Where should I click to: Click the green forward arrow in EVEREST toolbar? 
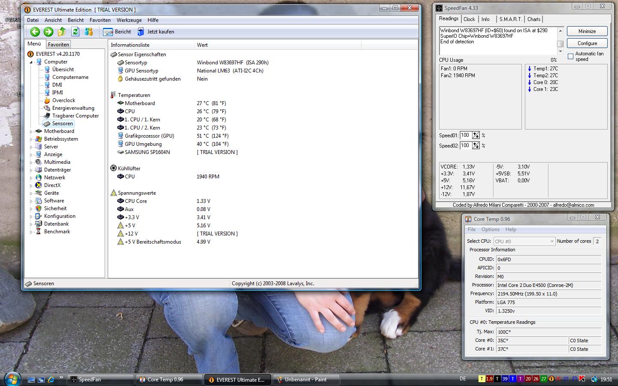pyautogui.click(x=48, y=32)
